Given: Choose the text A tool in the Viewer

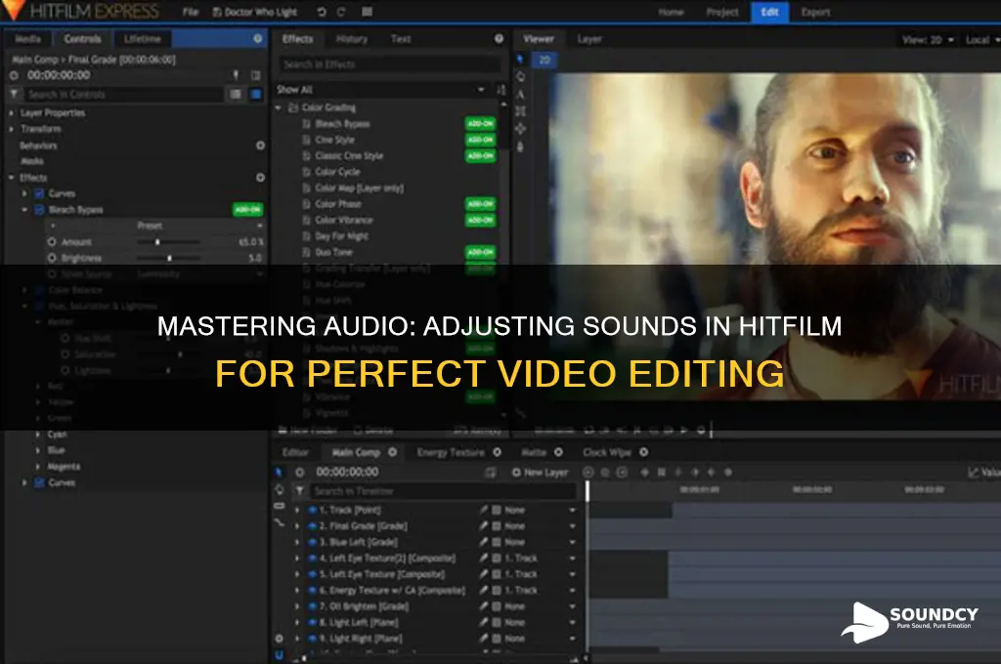Looking at the screenshot, I should [x=520, y=95].
